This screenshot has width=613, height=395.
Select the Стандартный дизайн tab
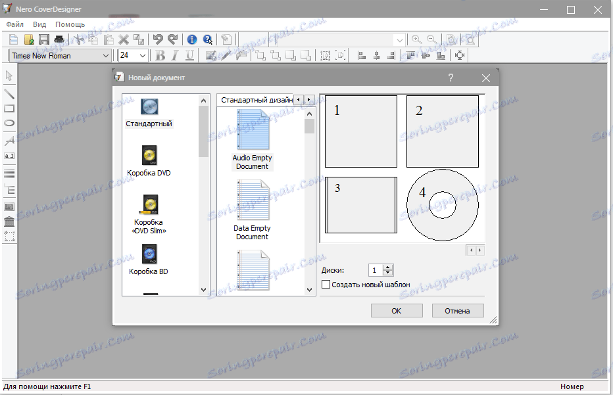[255, 100]
